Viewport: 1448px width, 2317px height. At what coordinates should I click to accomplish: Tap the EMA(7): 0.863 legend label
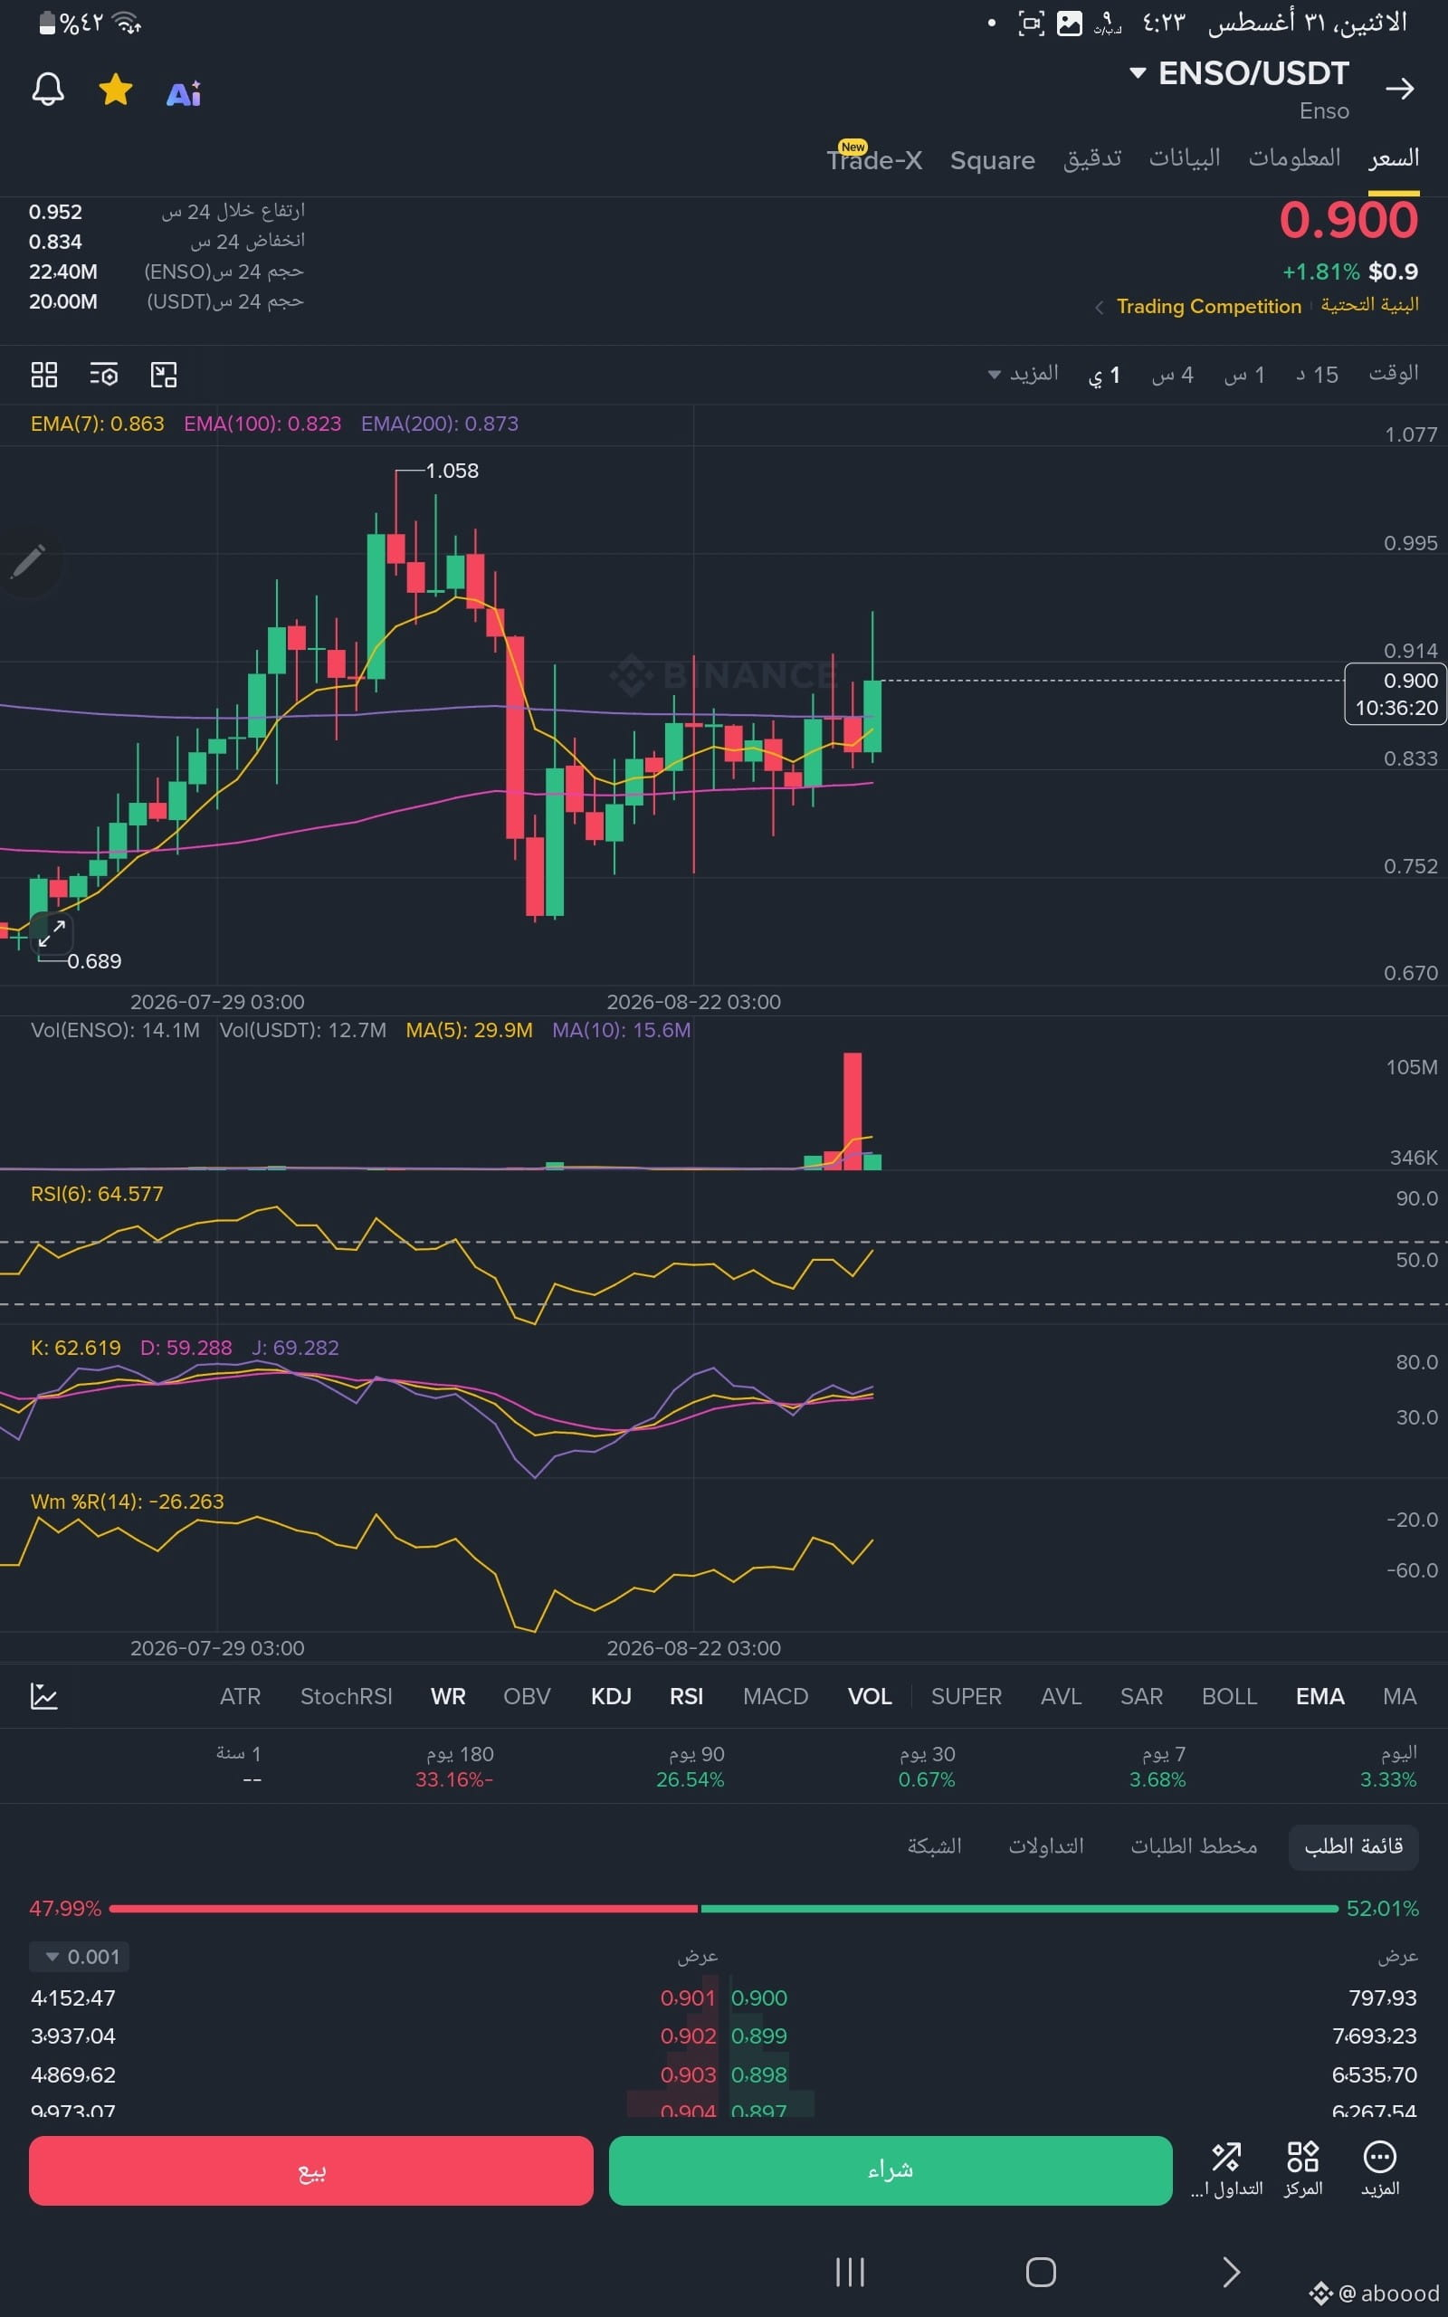[97, 424]
